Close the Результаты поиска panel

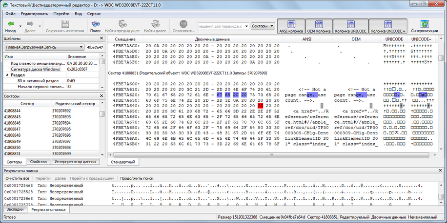pos(441,171)
